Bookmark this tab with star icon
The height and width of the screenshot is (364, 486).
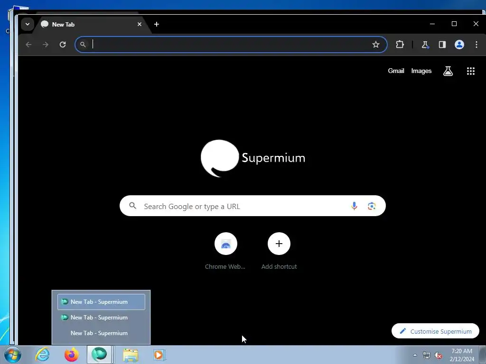(376, 45)
